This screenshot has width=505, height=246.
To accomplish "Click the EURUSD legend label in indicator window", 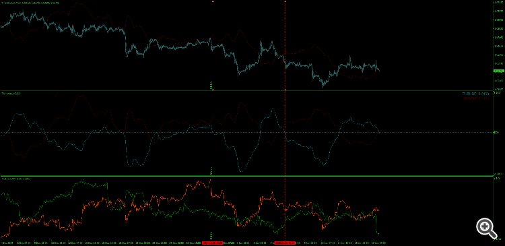I will click(x=475, y=94).
